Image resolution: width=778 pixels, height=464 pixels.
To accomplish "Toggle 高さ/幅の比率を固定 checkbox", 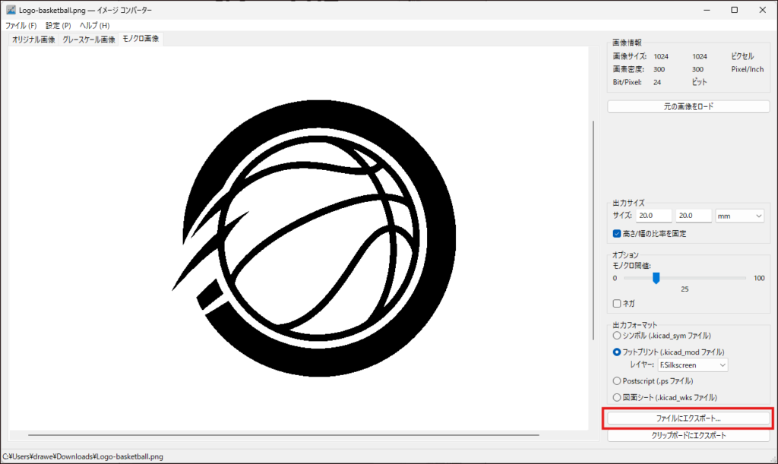I will point(617,234).
